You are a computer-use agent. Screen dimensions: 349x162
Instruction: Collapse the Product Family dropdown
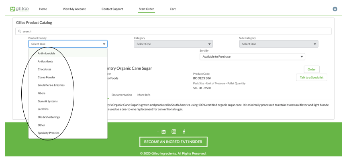68,44
